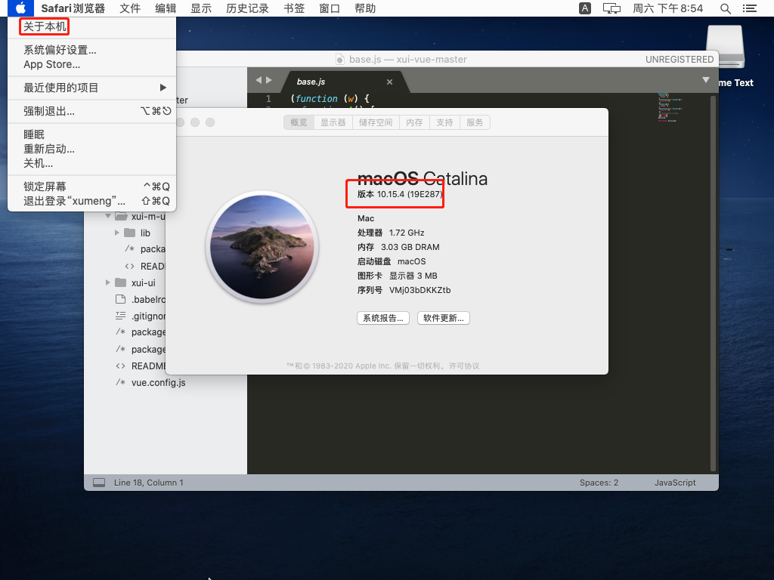
Task: Open Spotlight search magnifier icon
Action: pos(725,8)
